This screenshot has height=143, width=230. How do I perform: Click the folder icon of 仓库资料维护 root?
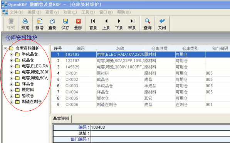(11, 48)
